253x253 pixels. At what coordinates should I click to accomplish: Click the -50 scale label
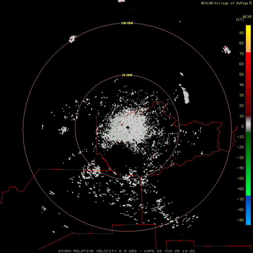click(x=240, y=178)
